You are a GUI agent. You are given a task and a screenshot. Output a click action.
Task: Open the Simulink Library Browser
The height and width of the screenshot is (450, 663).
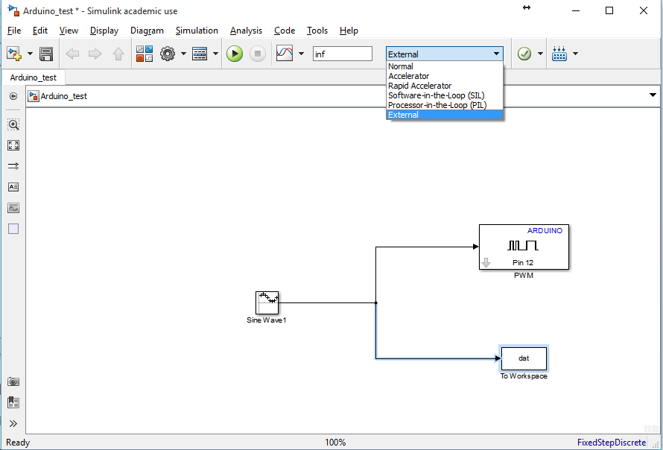click(x=143, y=54)
